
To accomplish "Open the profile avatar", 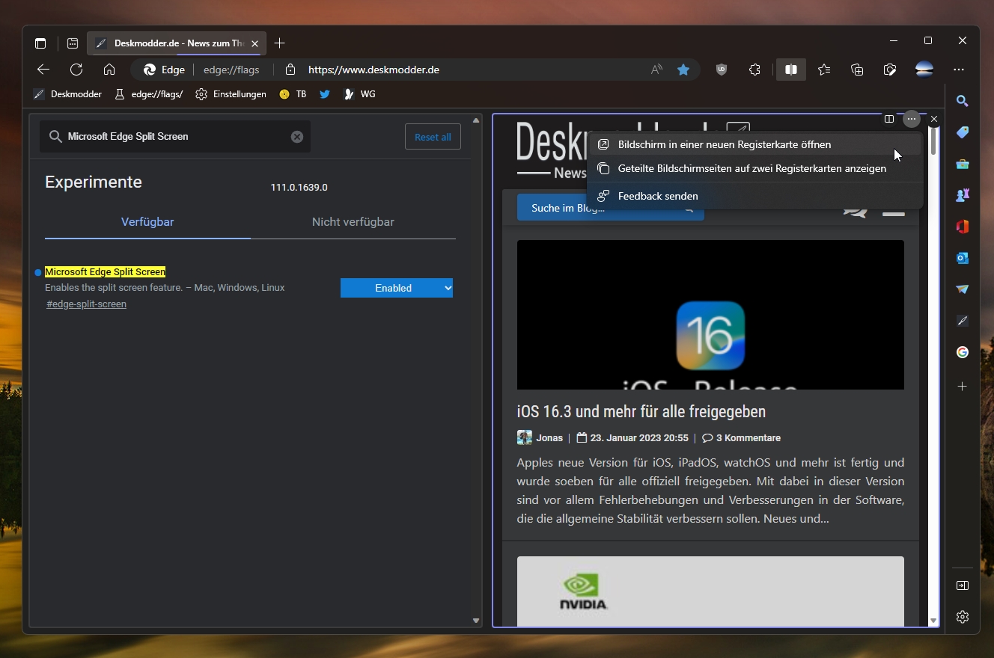I will (x=924, y=70).
